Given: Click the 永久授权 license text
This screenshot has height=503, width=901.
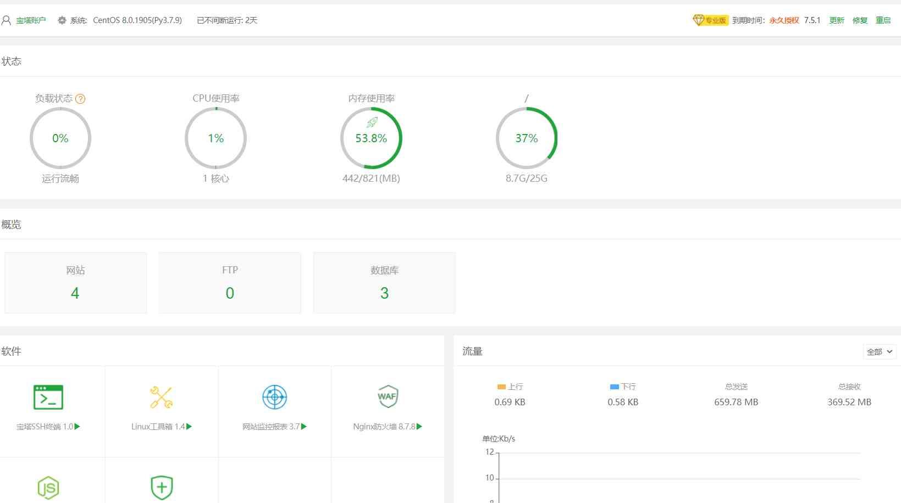Looking at the screenshot, I should (784, 20).
